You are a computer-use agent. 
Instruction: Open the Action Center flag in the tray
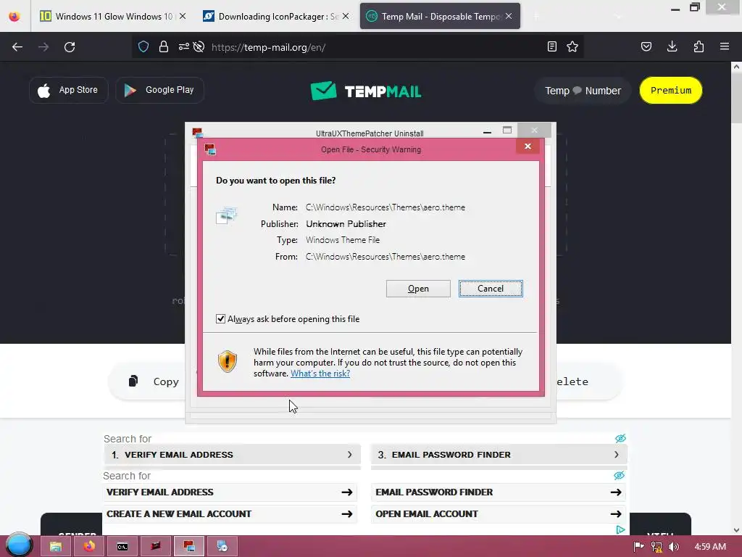[638, 547]
